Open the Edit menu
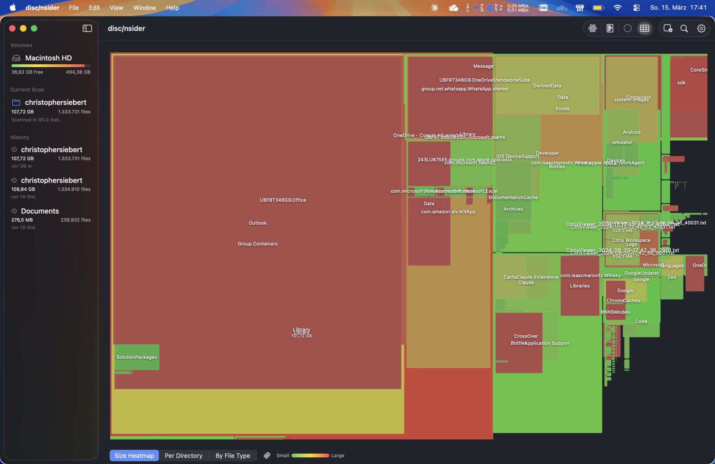Viewport: 715px width, 464px height. [94, 8]
